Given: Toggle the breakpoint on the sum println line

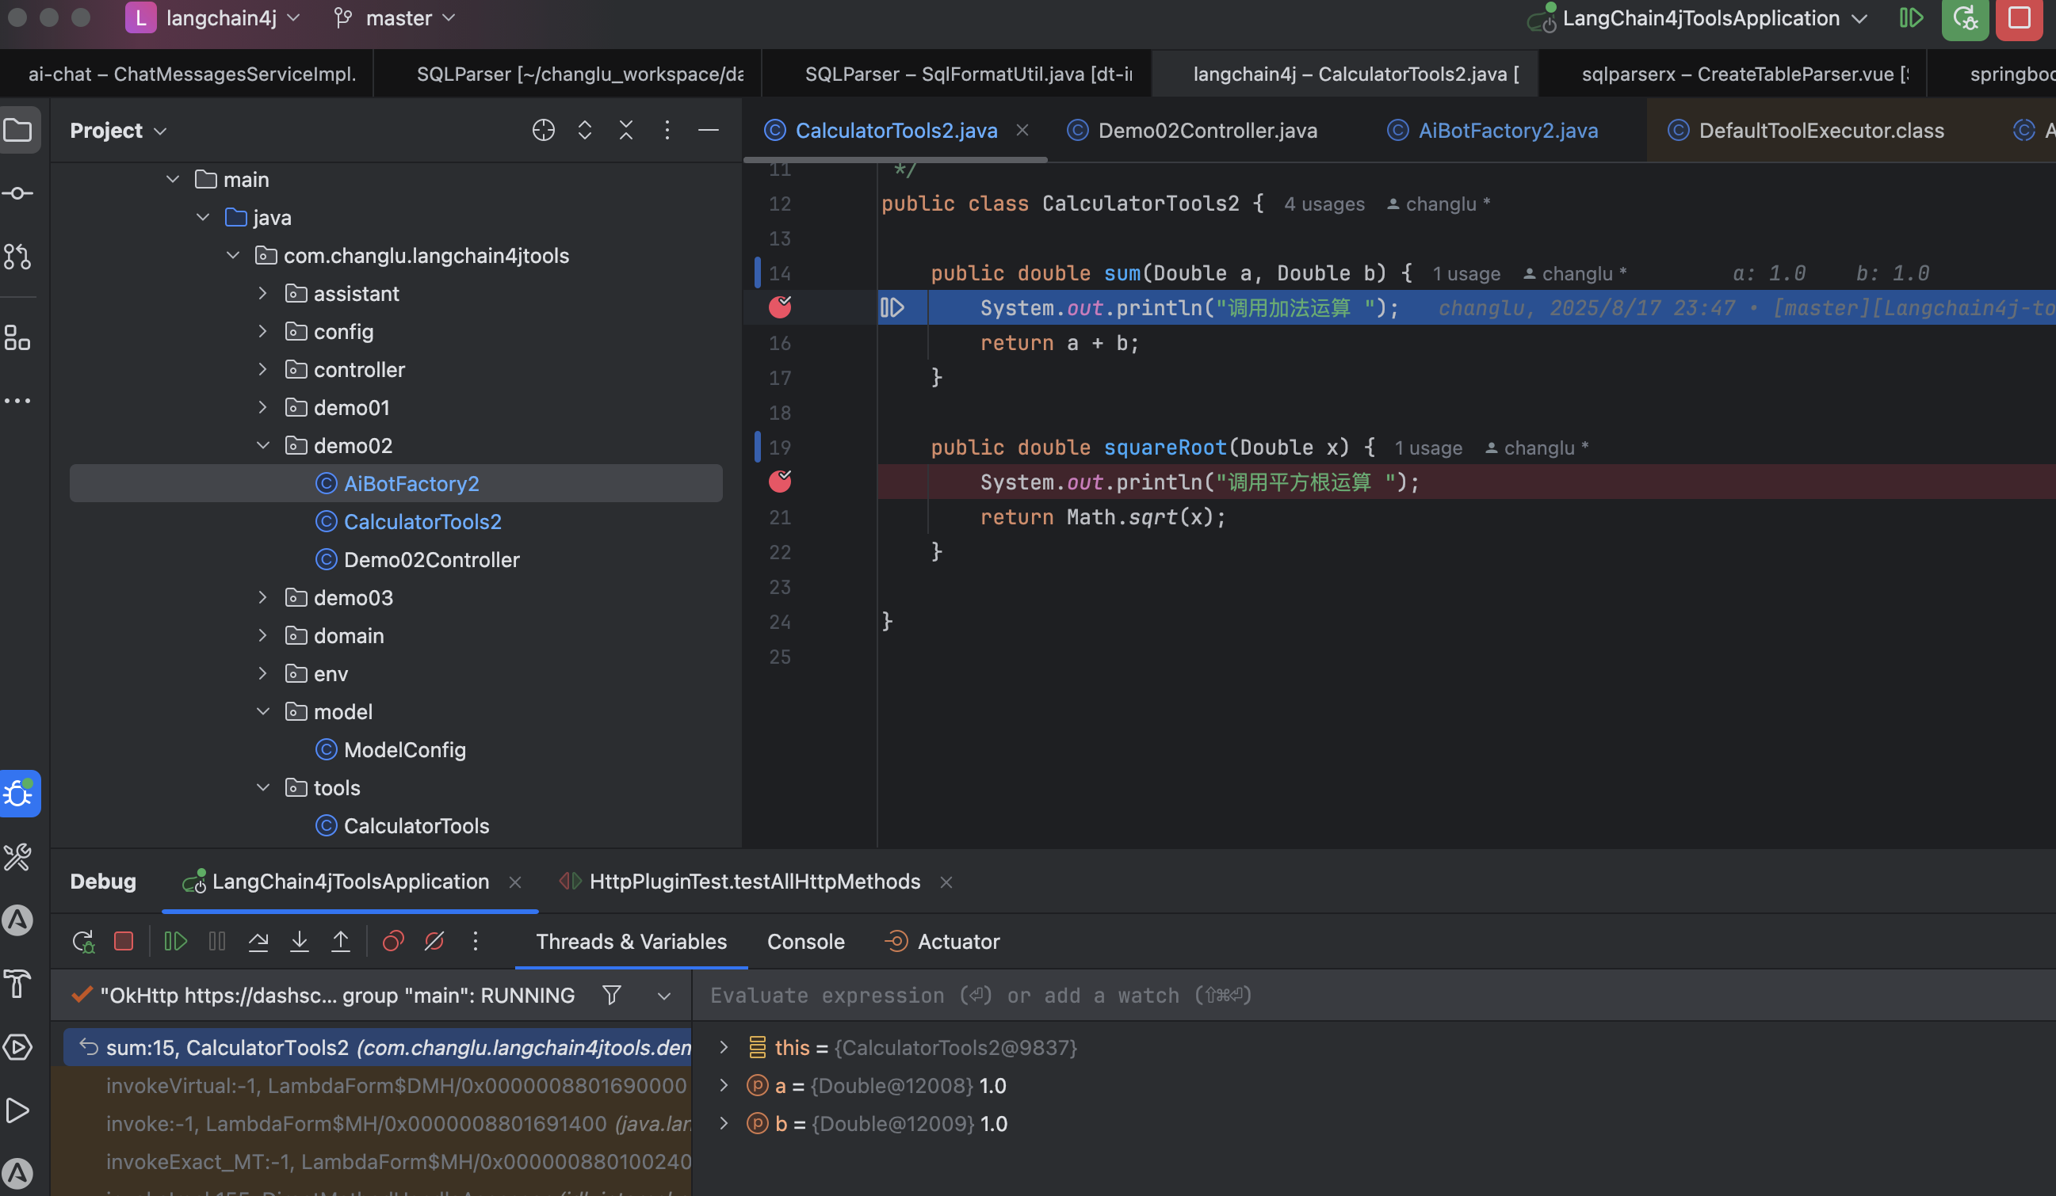Looking at the screenshot, I should coord(780,307).
